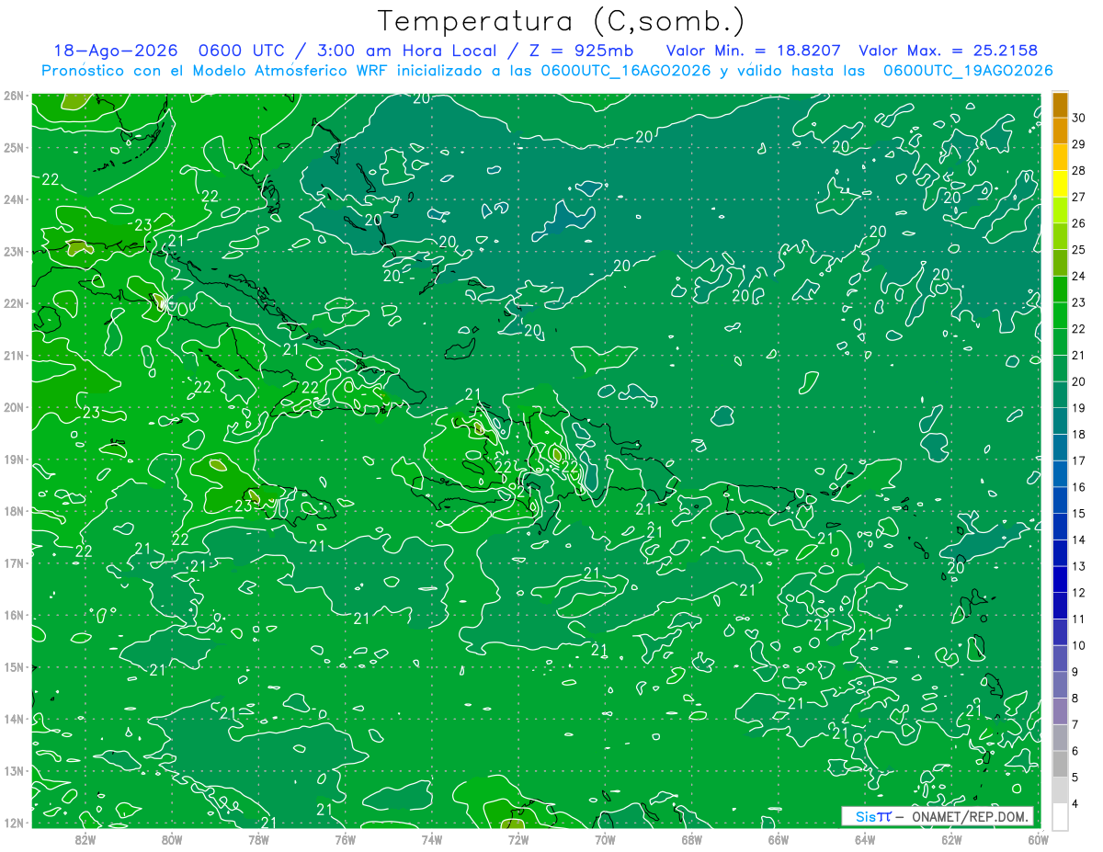Viewport: 1103px width, 852px height.
Task: Click the color scale label '16'
Action: [1078, 487]
